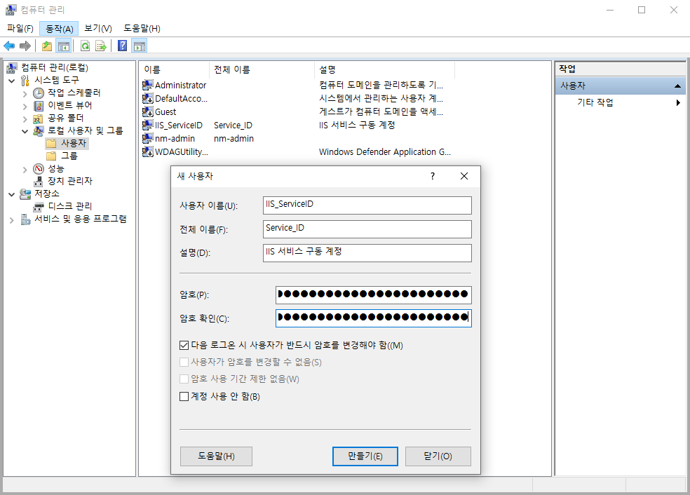
Task: Expand the 서비스 및 응용 프로그램 node
Action: tap(12, 220)
